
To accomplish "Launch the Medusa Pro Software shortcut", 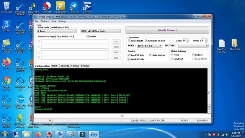I will coord(20,102).
